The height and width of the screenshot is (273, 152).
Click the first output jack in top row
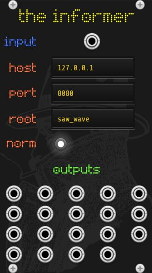coord(14,194)
